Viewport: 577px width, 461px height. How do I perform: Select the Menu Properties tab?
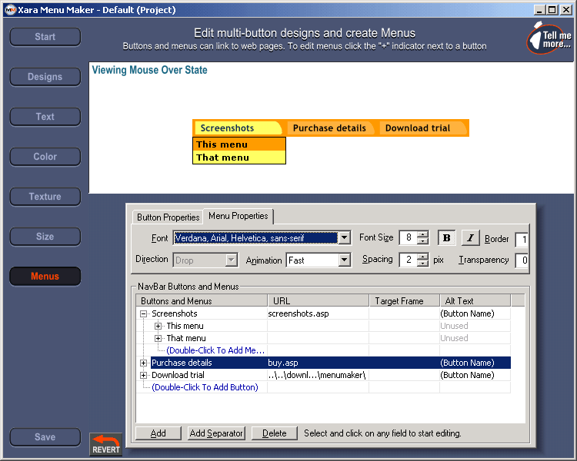[x=238, y=217]
